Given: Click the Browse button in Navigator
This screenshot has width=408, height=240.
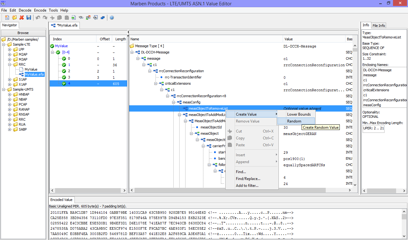Looking at the screenshot, I should [23, 33].
